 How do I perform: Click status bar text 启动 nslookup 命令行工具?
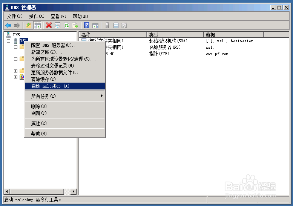[x=32, y=200]
